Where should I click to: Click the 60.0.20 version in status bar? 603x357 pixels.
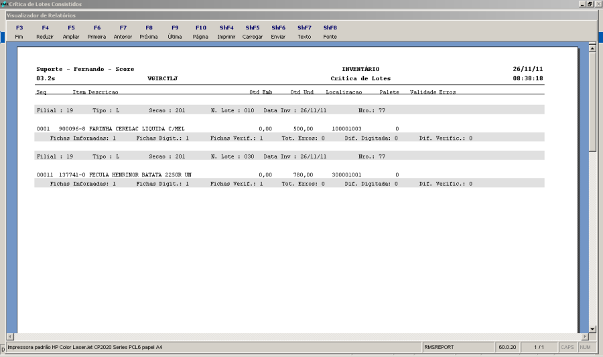(507, 347)
